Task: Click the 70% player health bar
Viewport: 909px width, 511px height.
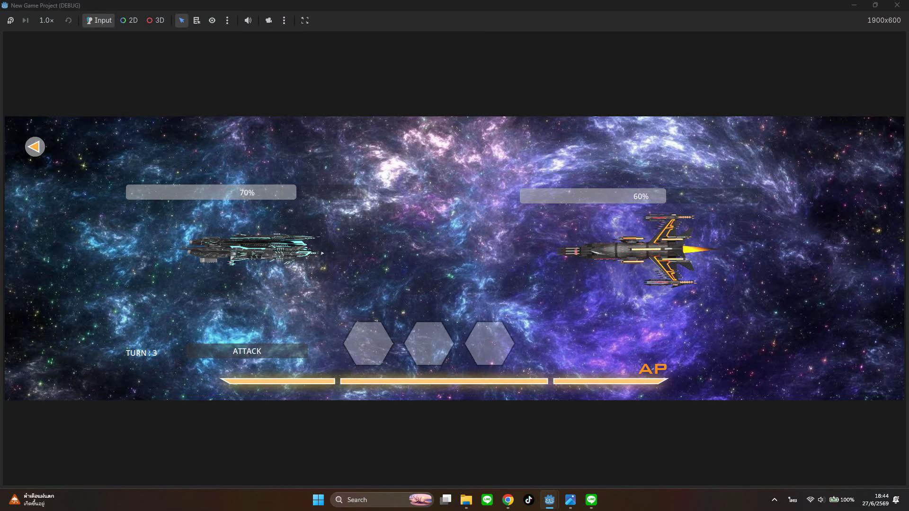Action: coord(211,192)
